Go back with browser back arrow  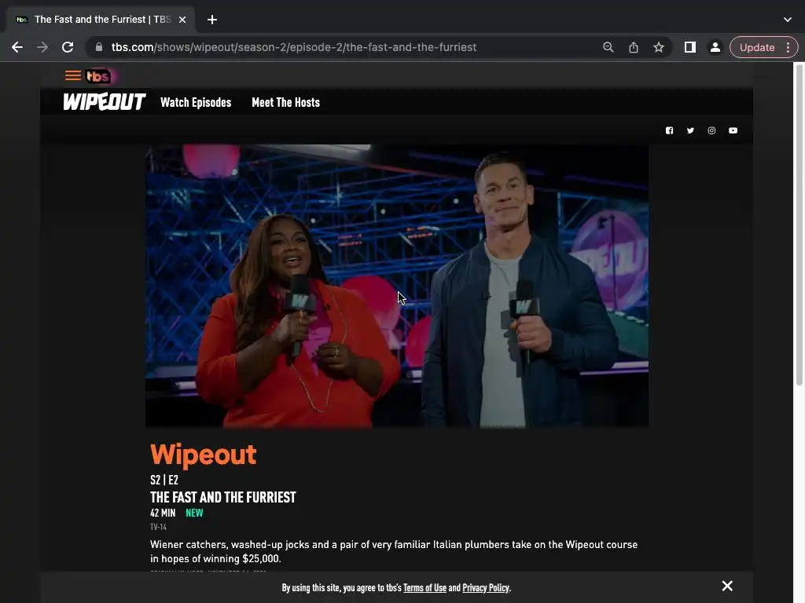(x=17, y=47)
